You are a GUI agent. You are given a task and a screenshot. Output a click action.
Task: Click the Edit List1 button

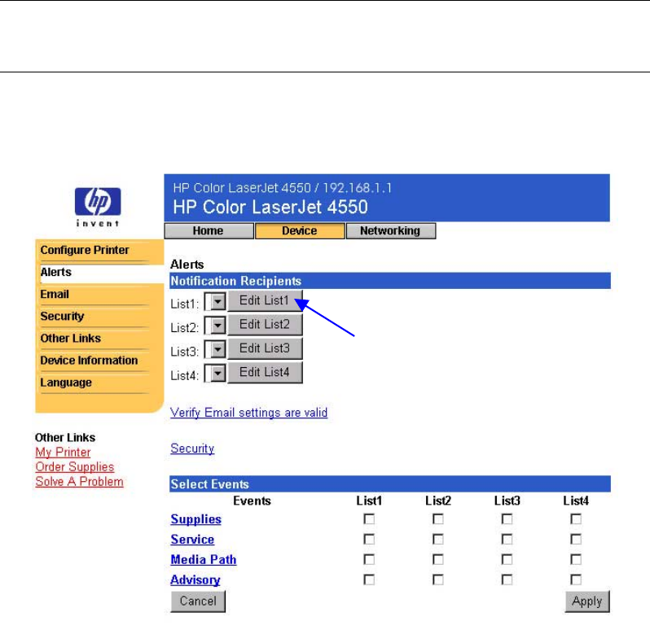click(x=265, y=300)
